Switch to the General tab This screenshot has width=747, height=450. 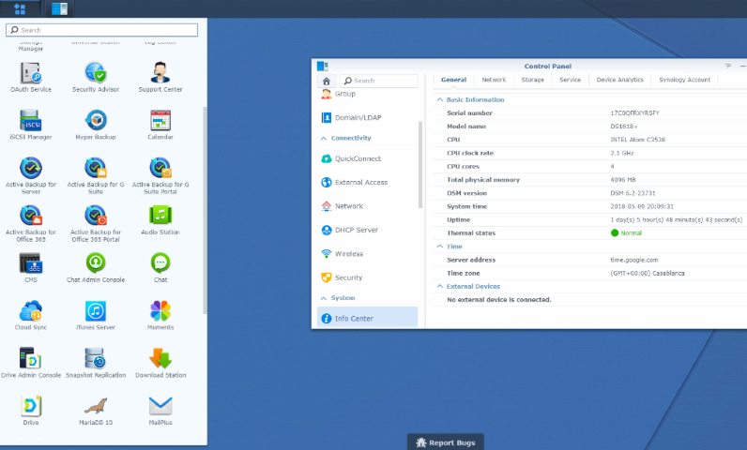[453, 80]
